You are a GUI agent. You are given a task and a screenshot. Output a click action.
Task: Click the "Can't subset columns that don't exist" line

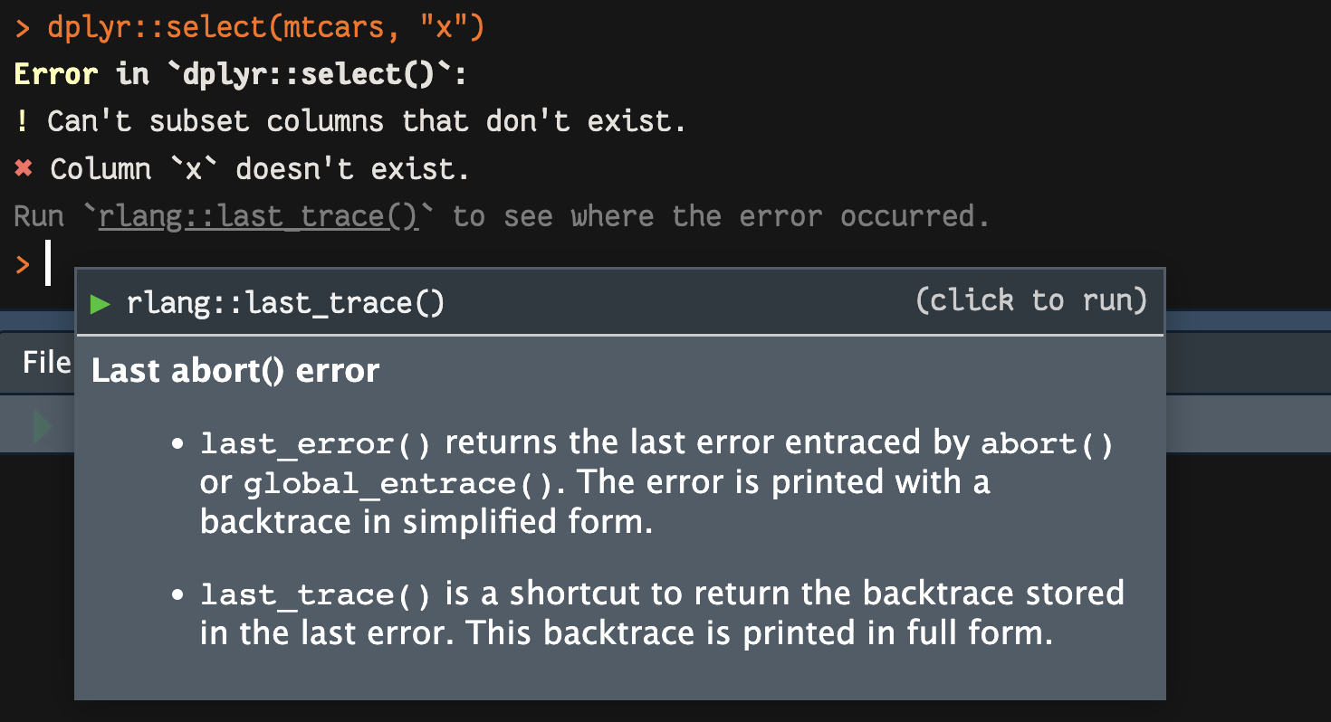click(367, 120)
